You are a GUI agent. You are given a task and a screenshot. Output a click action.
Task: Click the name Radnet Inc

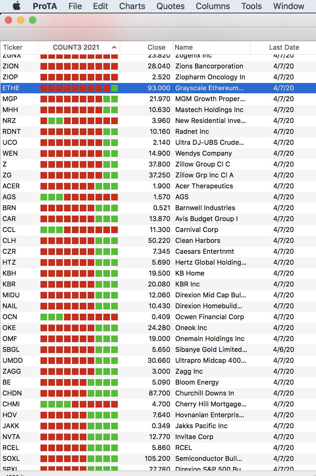click(192, 132)
